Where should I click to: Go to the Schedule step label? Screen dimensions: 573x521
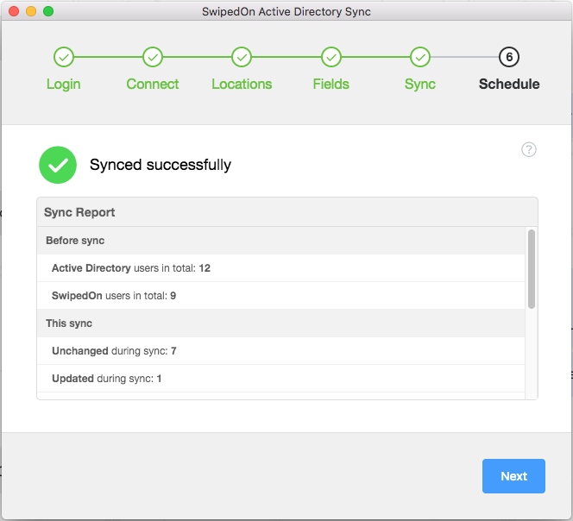pyautogui.click(x=509, y=85)
